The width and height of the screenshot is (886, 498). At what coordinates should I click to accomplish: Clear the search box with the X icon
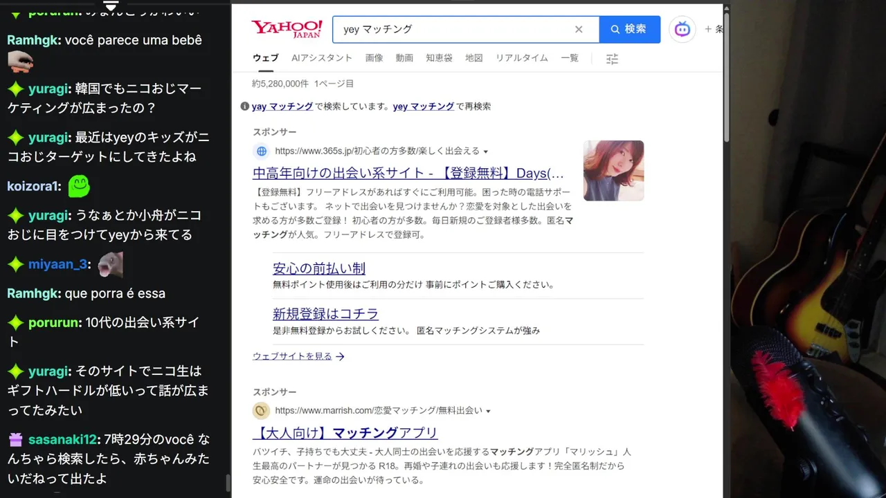(x=579, y=29)
